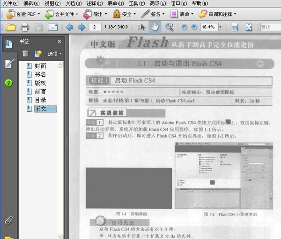Select the 封面 bookmark
Image resolution: width=281 pixels, height=239 pixels.
[40, 66]
